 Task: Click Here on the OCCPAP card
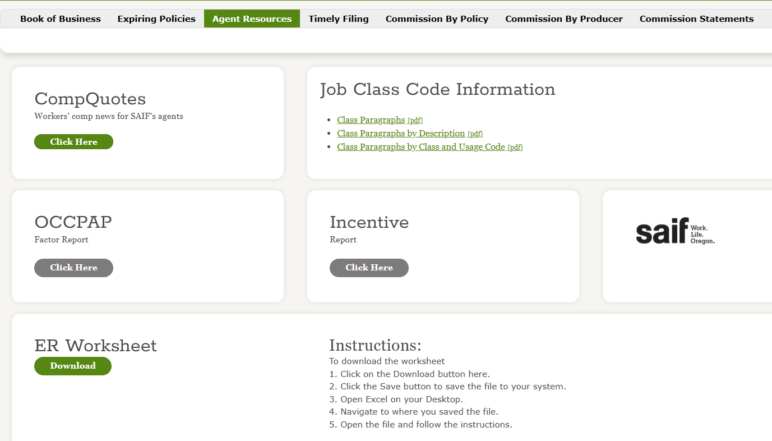coord(73,268)
